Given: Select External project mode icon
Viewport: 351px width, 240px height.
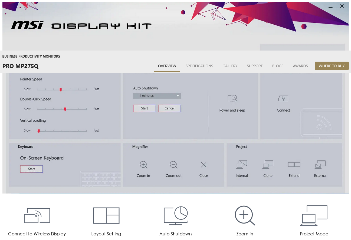Looking at the screenshot, I should (320, 164).
